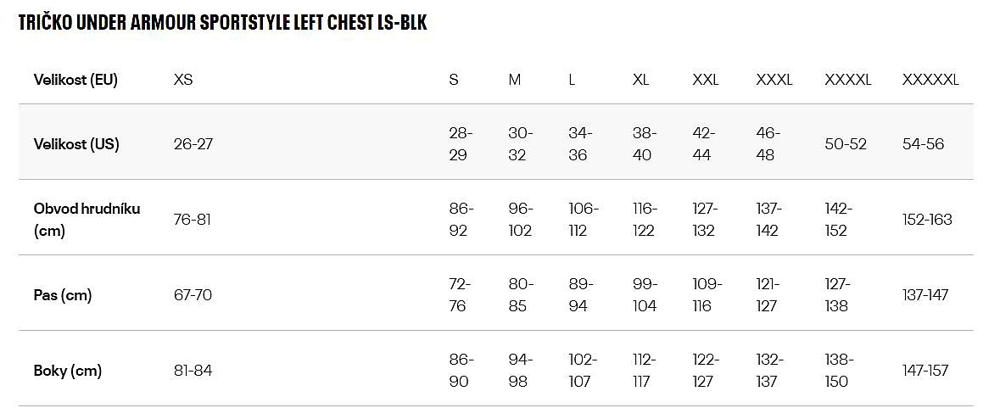
Task: Click US size value 50-52
Action: (846, 144)
